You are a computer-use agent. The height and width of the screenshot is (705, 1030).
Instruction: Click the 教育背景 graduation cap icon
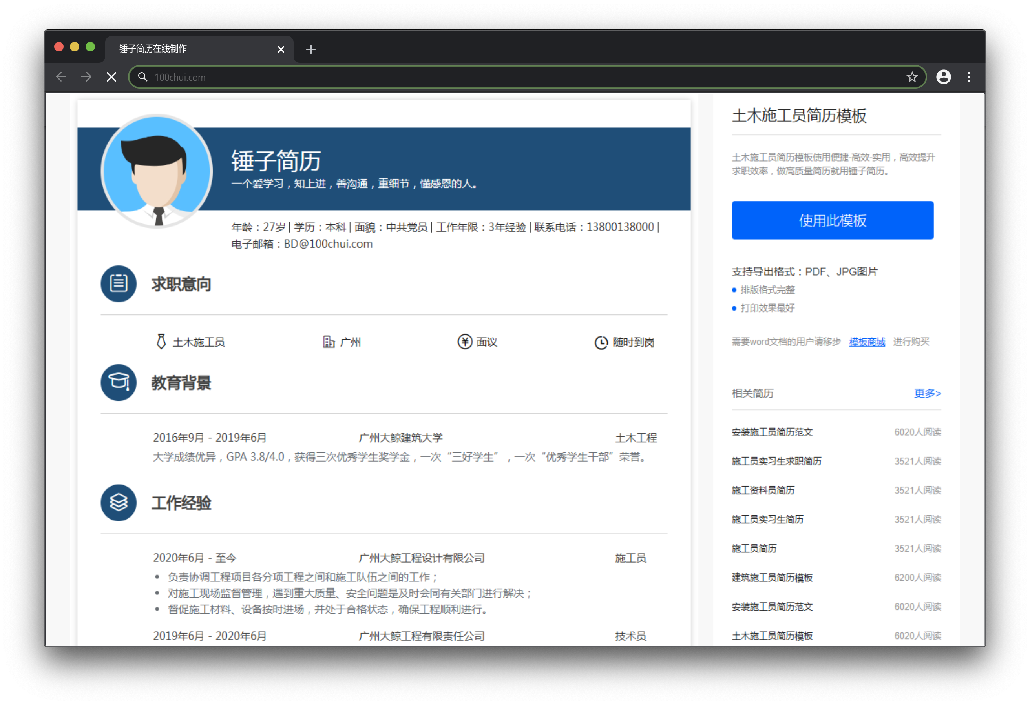[x=118, y=382]
